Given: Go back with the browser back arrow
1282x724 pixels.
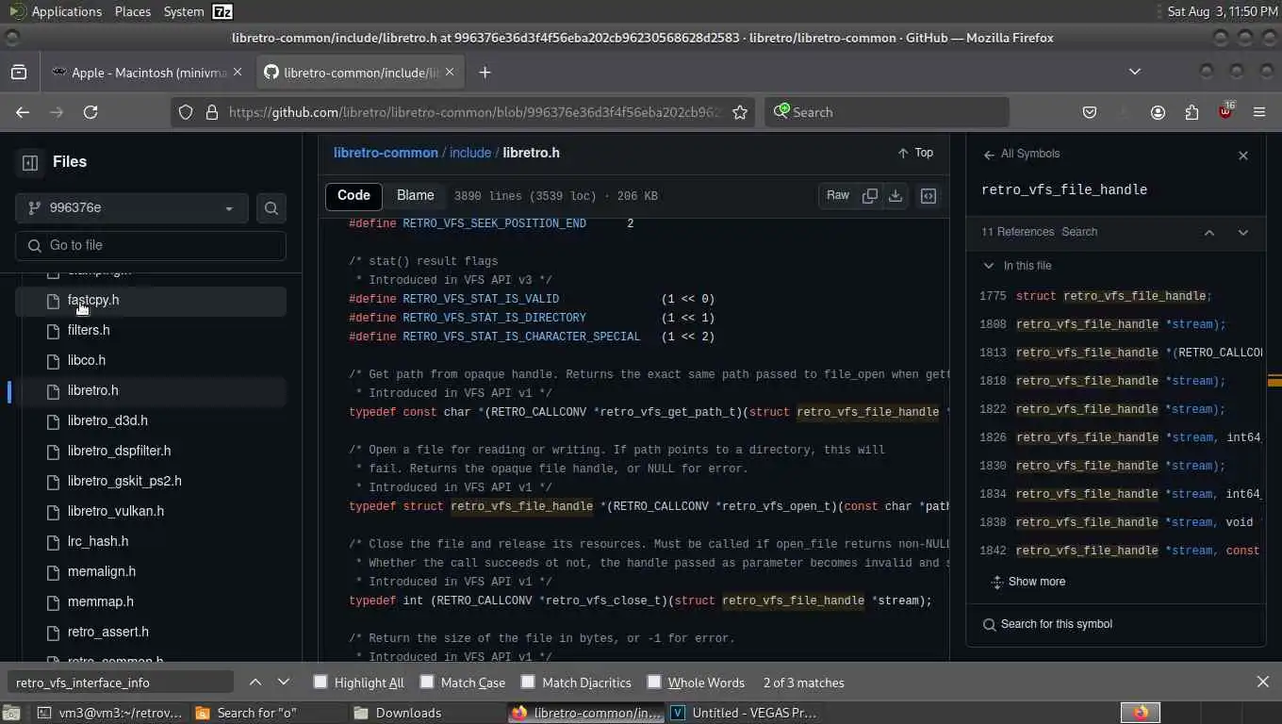Looking at the screenshot, I should tap(23, 112).
